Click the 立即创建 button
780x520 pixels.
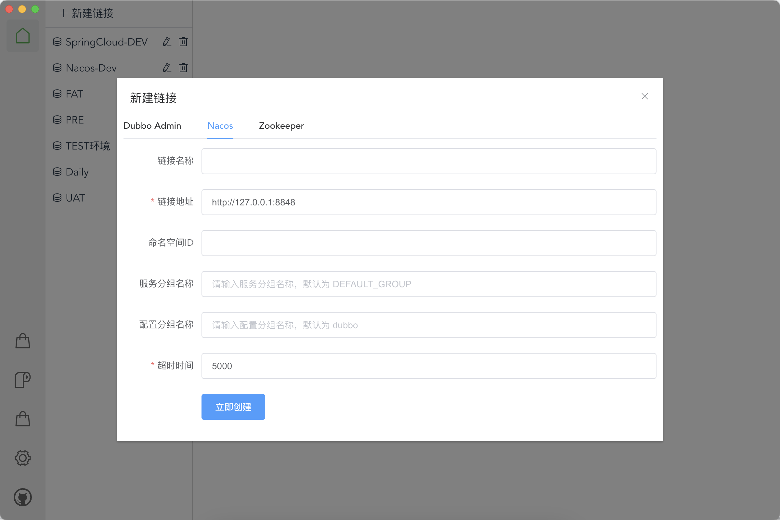[233, 407]
